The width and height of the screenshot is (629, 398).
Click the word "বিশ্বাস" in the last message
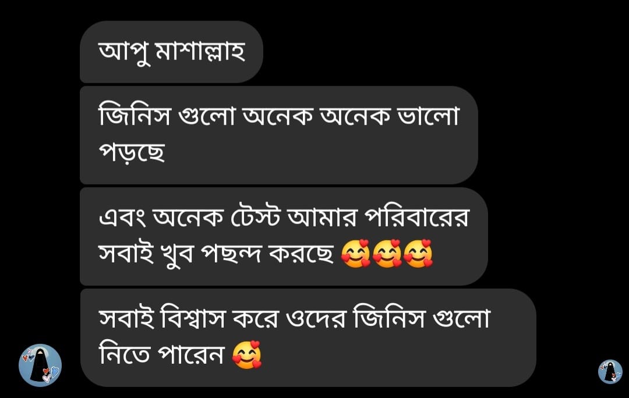(x=193, y=319)
